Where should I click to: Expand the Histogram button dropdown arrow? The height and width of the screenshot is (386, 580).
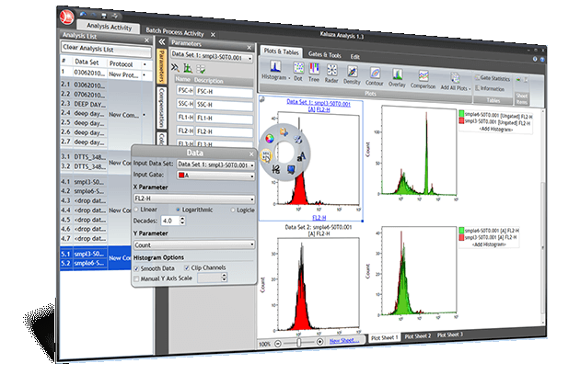click(x=289, y=78)
